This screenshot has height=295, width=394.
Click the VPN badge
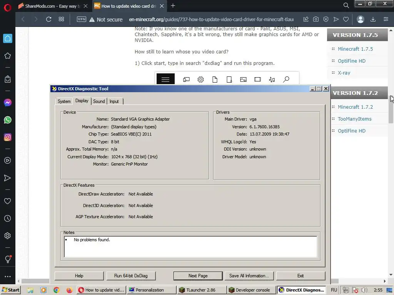point(82,19)
